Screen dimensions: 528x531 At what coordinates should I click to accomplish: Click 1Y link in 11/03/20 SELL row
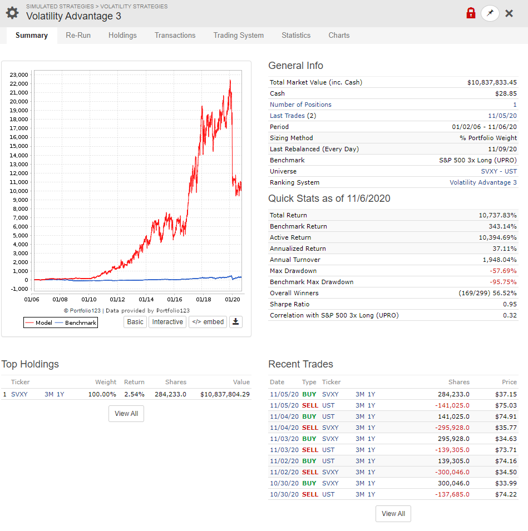372,450
